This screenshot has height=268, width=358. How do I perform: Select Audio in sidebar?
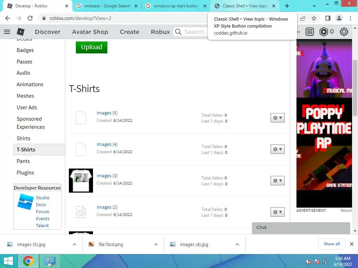pos(23,73)
